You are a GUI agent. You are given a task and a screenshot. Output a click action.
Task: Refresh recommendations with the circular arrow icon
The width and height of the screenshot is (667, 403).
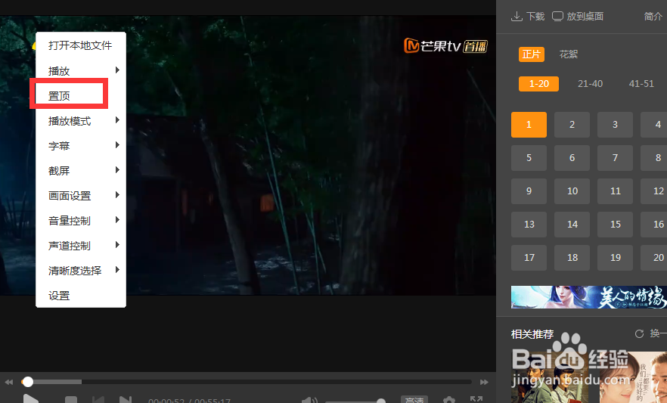point(639,333)
